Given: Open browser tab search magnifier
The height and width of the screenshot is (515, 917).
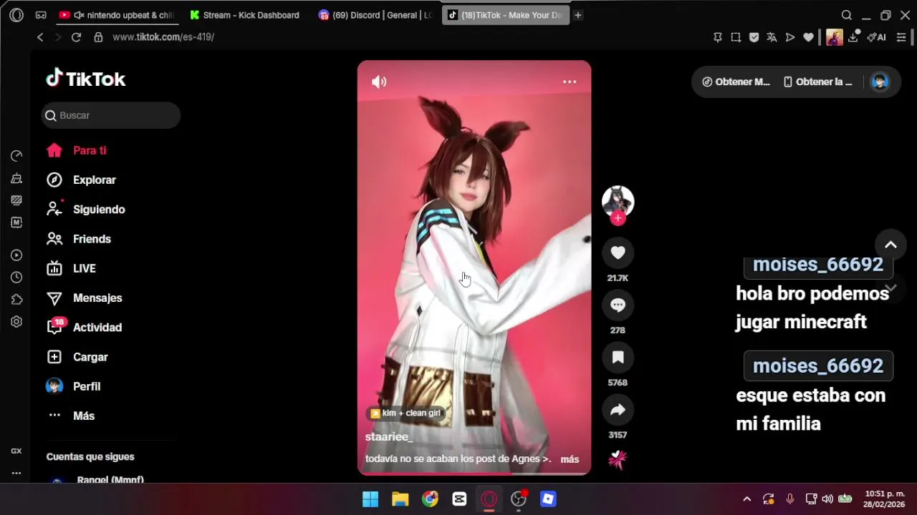Looking at the screenshot, I should point(846,15).
